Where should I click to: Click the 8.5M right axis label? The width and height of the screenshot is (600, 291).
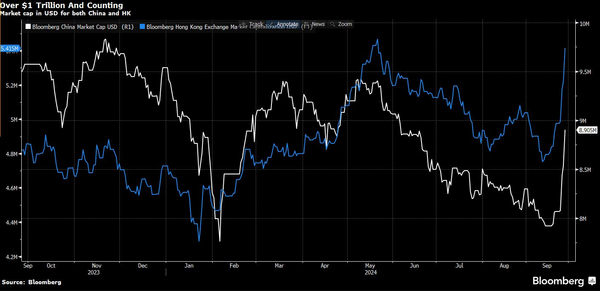[x=585, y=170]
